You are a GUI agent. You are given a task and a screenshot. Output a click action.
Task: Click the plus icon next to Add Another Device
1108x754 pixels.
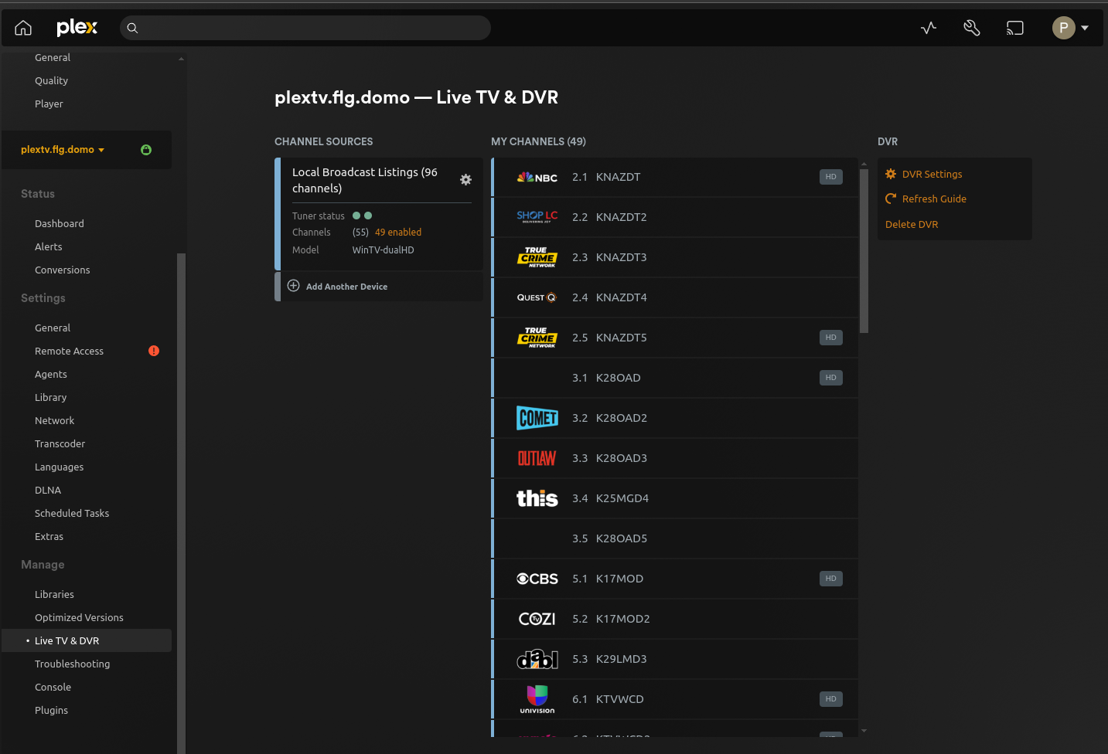293,285
